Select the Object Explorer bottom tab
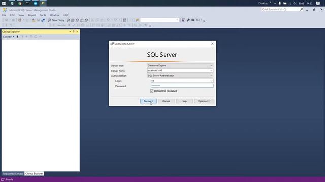Screen dimensions: 325x182 click(x=34, y=174)
